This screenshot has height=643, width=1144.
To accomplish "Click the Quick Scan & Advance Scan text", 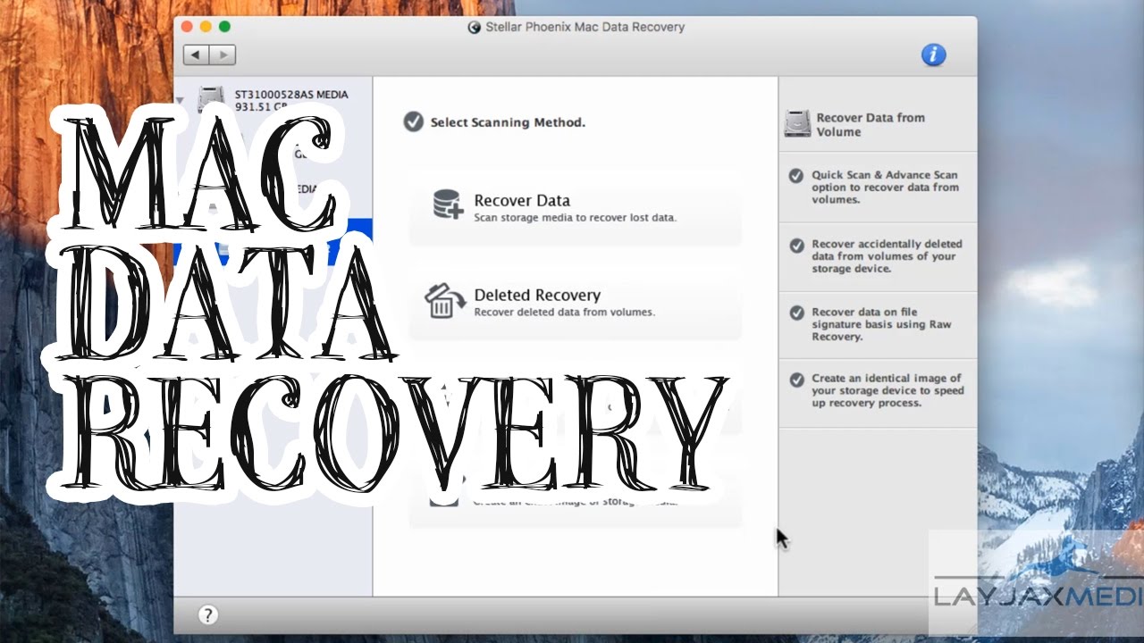I will (x=885, y=188).
